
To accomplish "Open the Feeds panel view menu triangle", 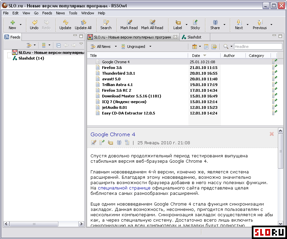I will [81, 44].
